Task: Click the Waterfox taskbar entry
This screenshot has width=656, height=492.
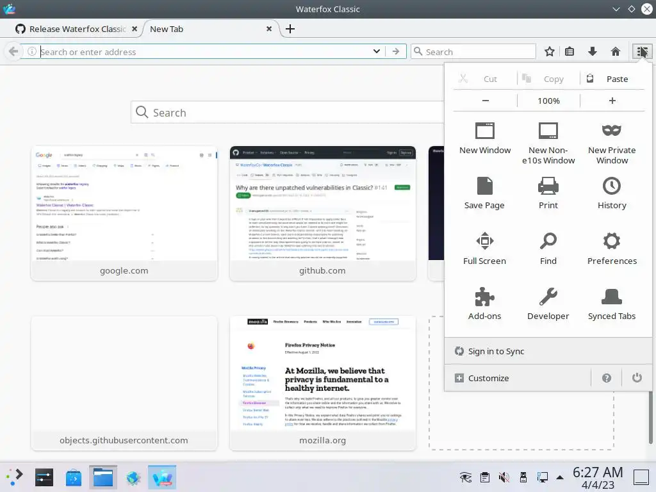Action: pyautogui.click(x=162, y=477)
